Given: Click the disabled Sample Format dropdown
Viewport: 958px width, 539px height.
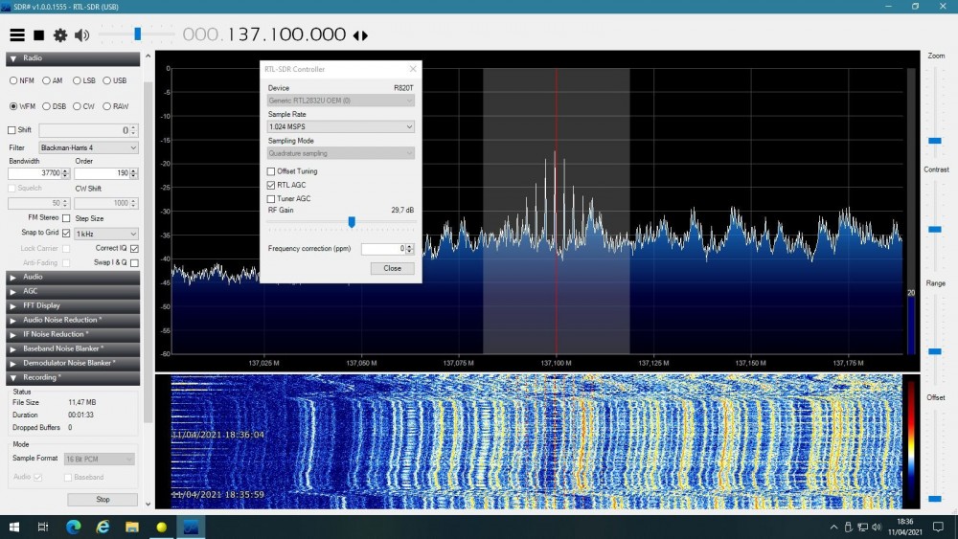Looking at the screenshot, I should (99, 459).
